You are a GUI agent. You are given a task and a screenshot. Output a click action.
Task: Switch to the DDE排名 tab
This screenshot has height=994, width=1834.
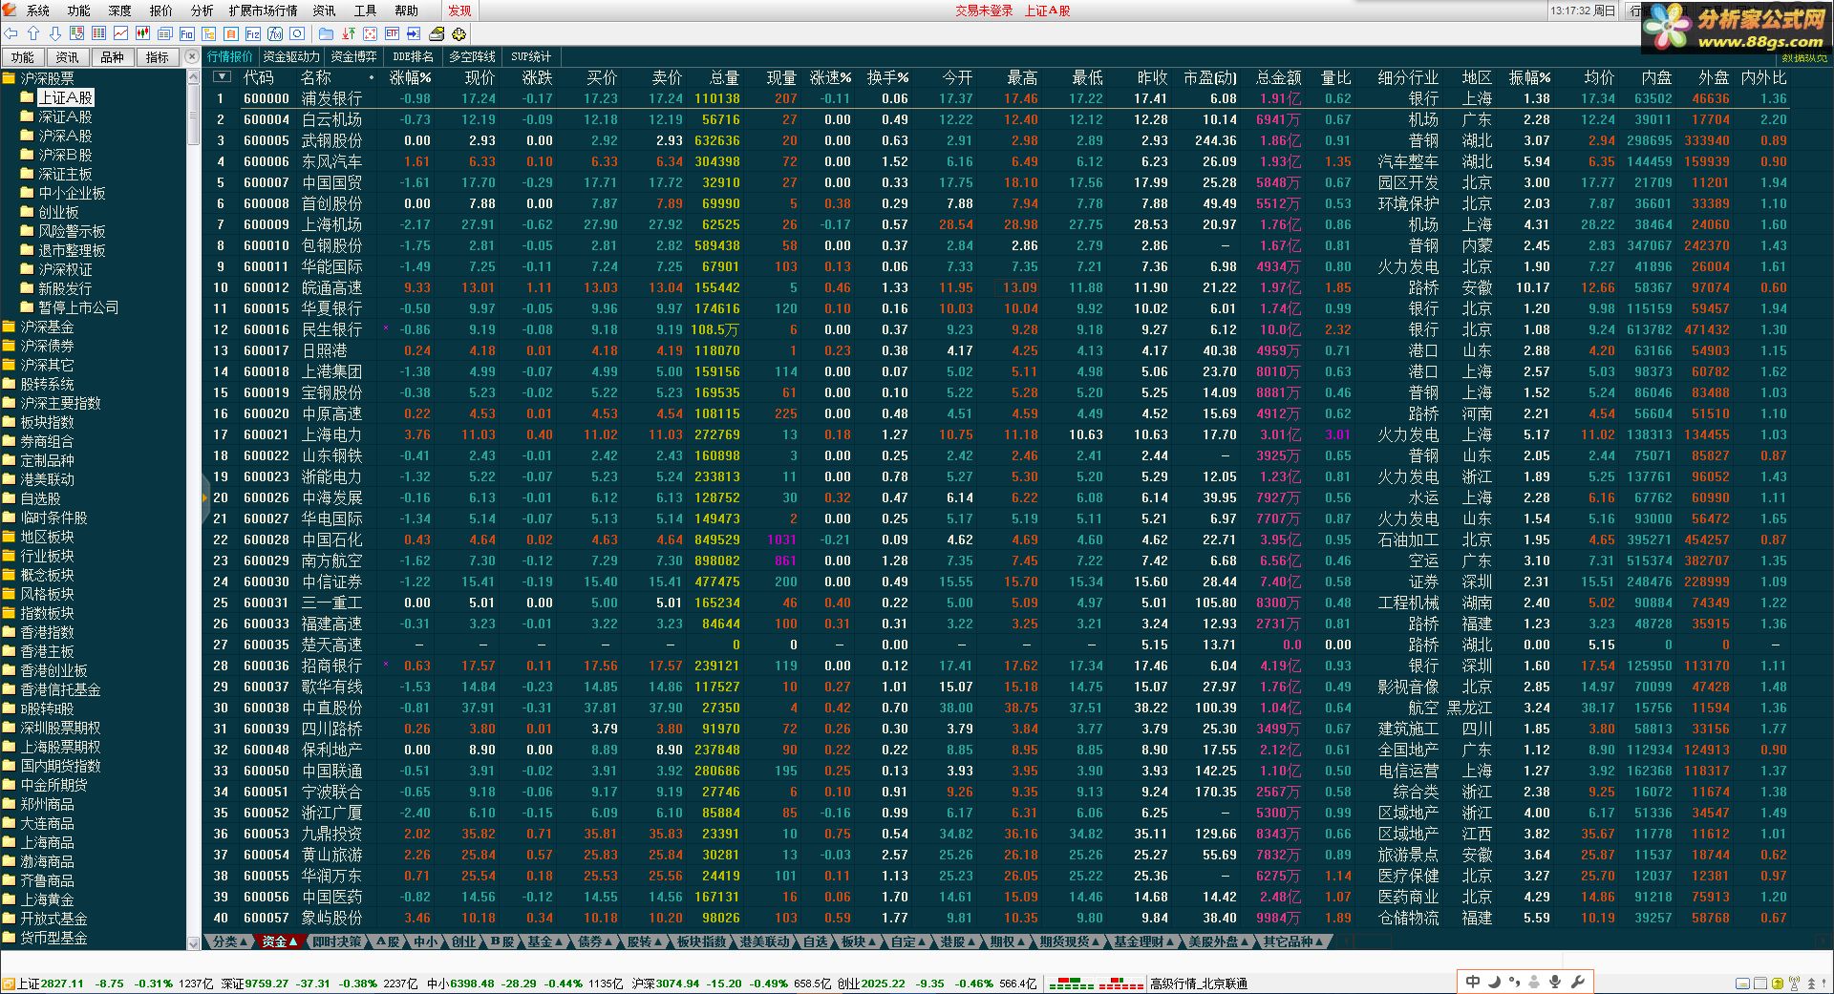coord(413,57)
